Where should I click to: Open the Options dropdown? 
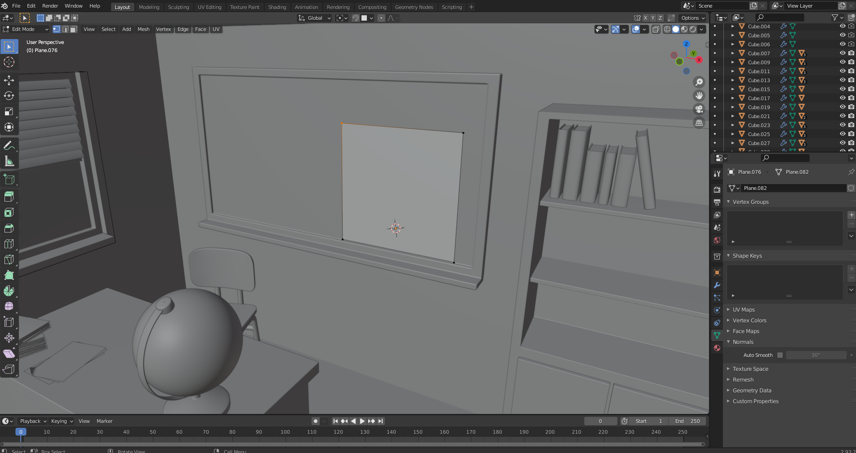[x=693, y=18]
